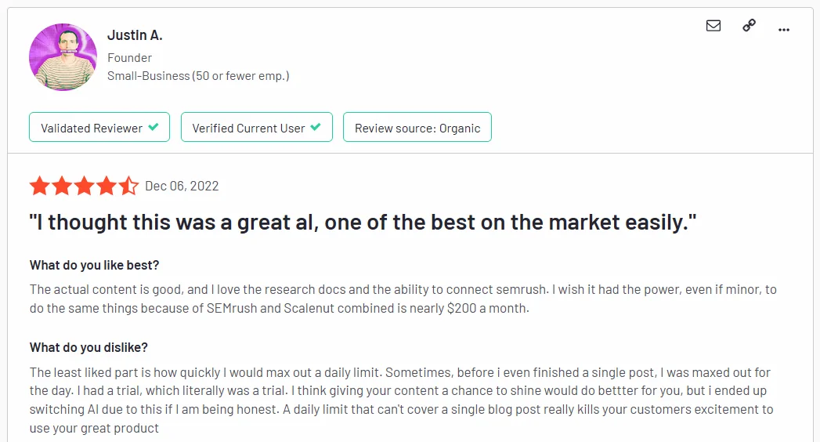Open the "I thought this was a great AI" review title
The height and width of the screenshot is (442, 820).
pyautogui.click(x=363, y=223)
